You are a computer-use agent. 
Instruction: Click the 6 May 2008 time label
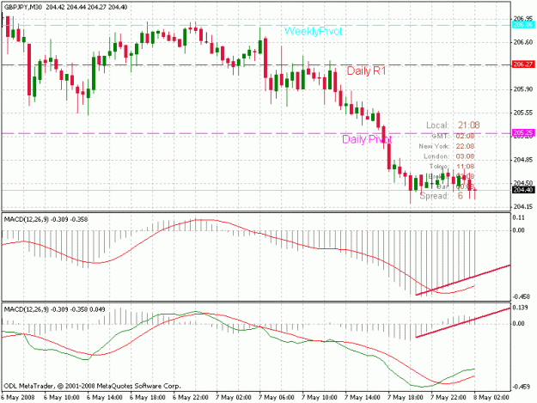(18, 398)
